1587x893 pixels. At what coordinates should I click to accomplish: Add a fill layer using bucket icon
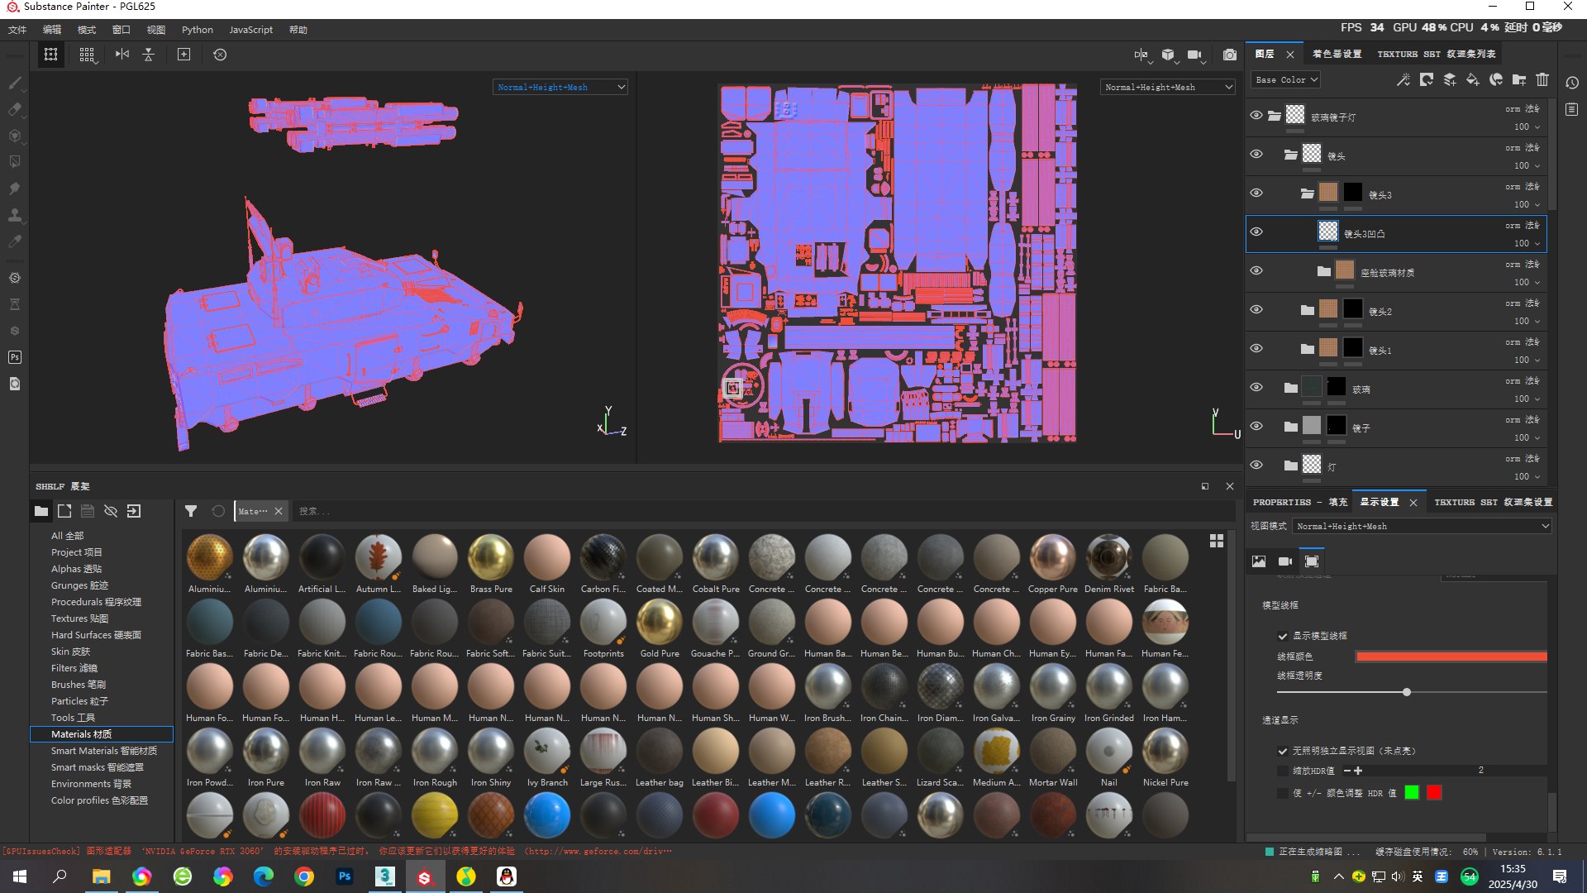pos(1472,80)
